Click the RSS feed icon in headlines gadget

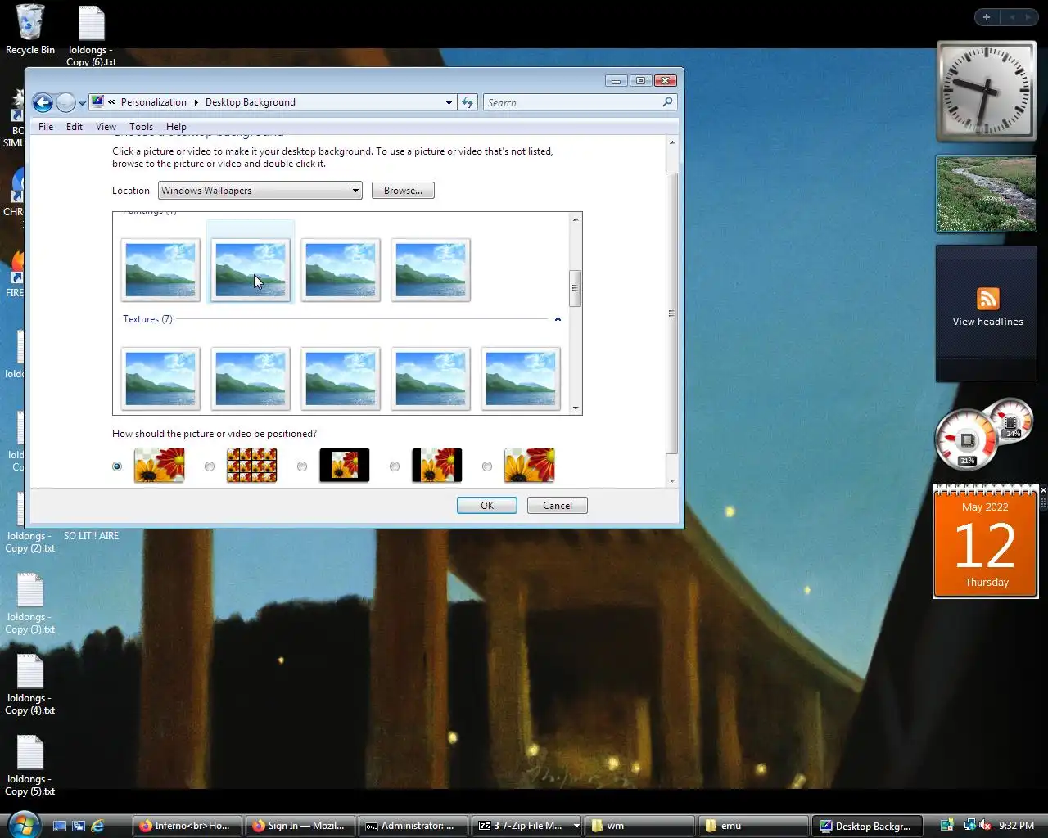pos(987,299)
